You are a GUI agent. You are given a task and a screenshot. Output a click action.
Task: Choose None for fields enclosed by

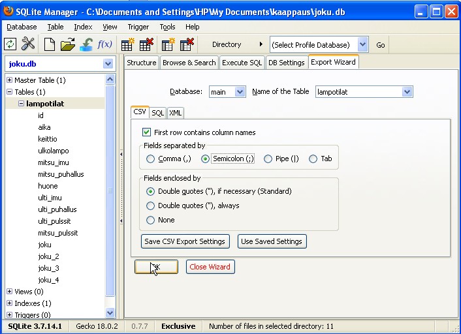point(150,220)
